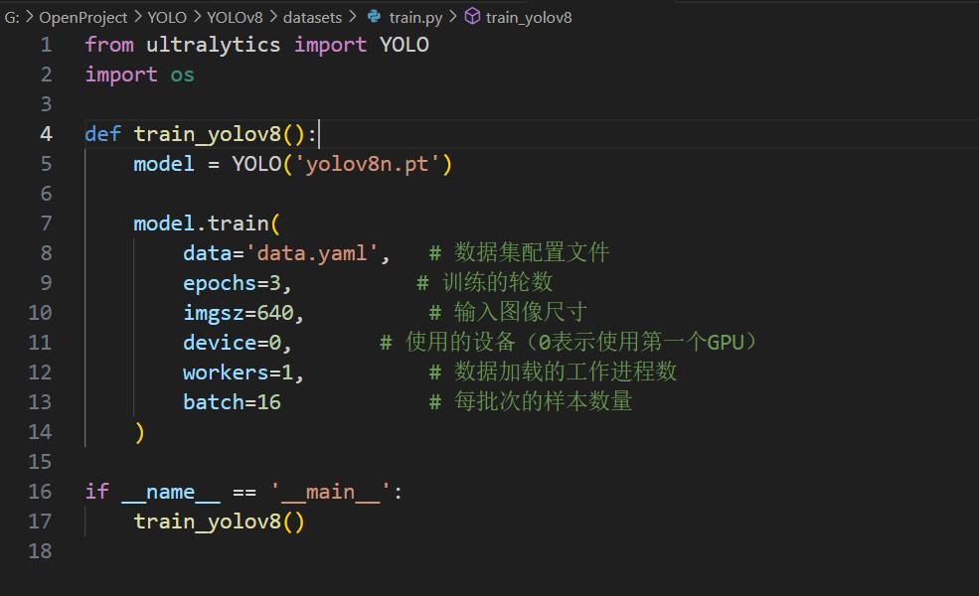
Task: Click the 'data.yaml' string on line 8
Action: (x=311, y=253)
